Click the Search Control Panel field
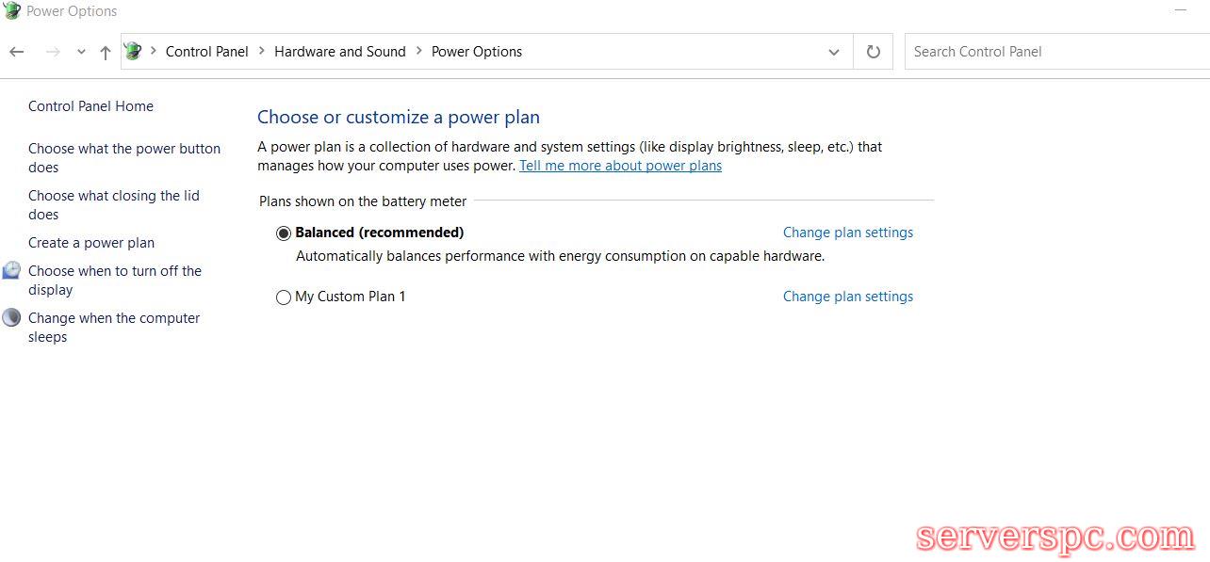The height and width of the screenshot is (562, 1210). pyautogui.click(x=1055, y=52)
